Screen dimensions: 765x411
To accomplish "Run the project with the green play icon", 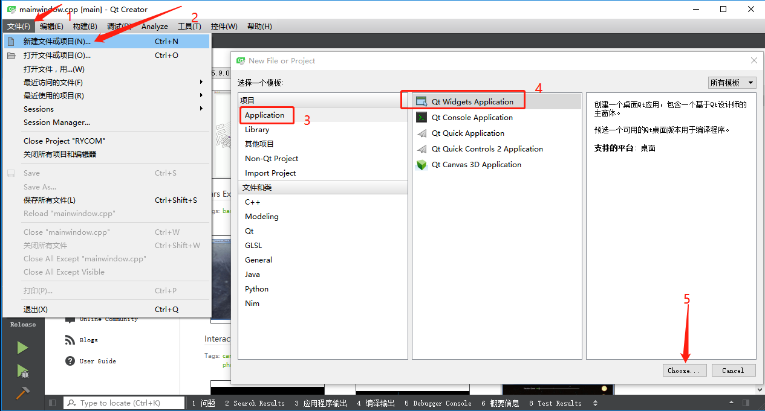I will (x=22, y=347).
